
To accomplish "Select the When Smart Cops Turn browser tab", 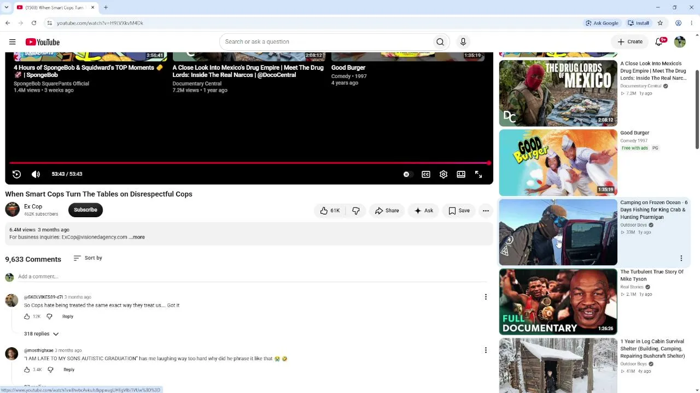I will (55, 8).
